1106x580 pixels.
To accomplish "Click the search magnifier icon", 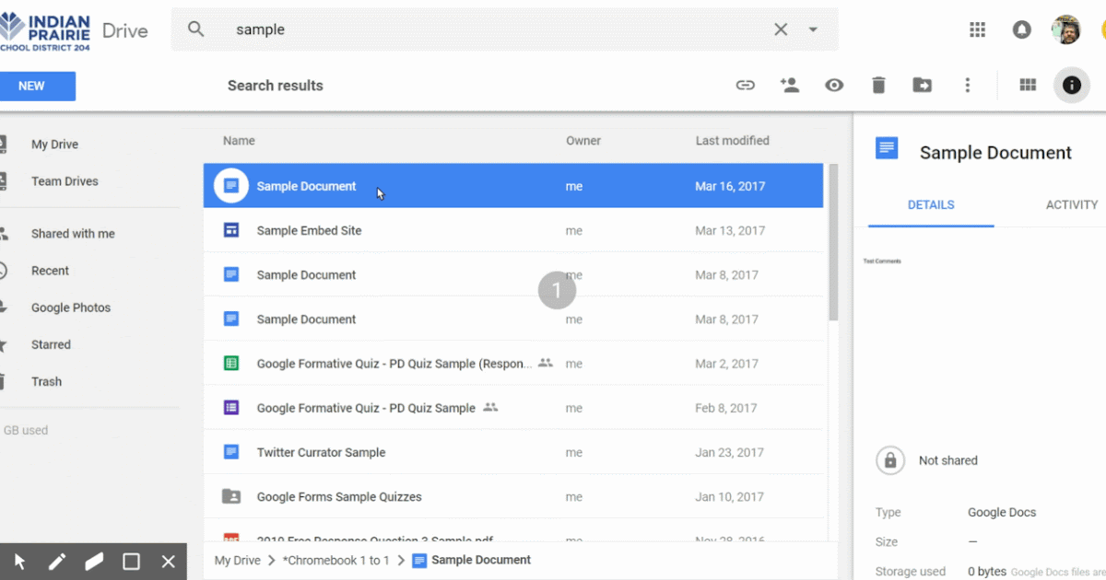I will point(195,29).
